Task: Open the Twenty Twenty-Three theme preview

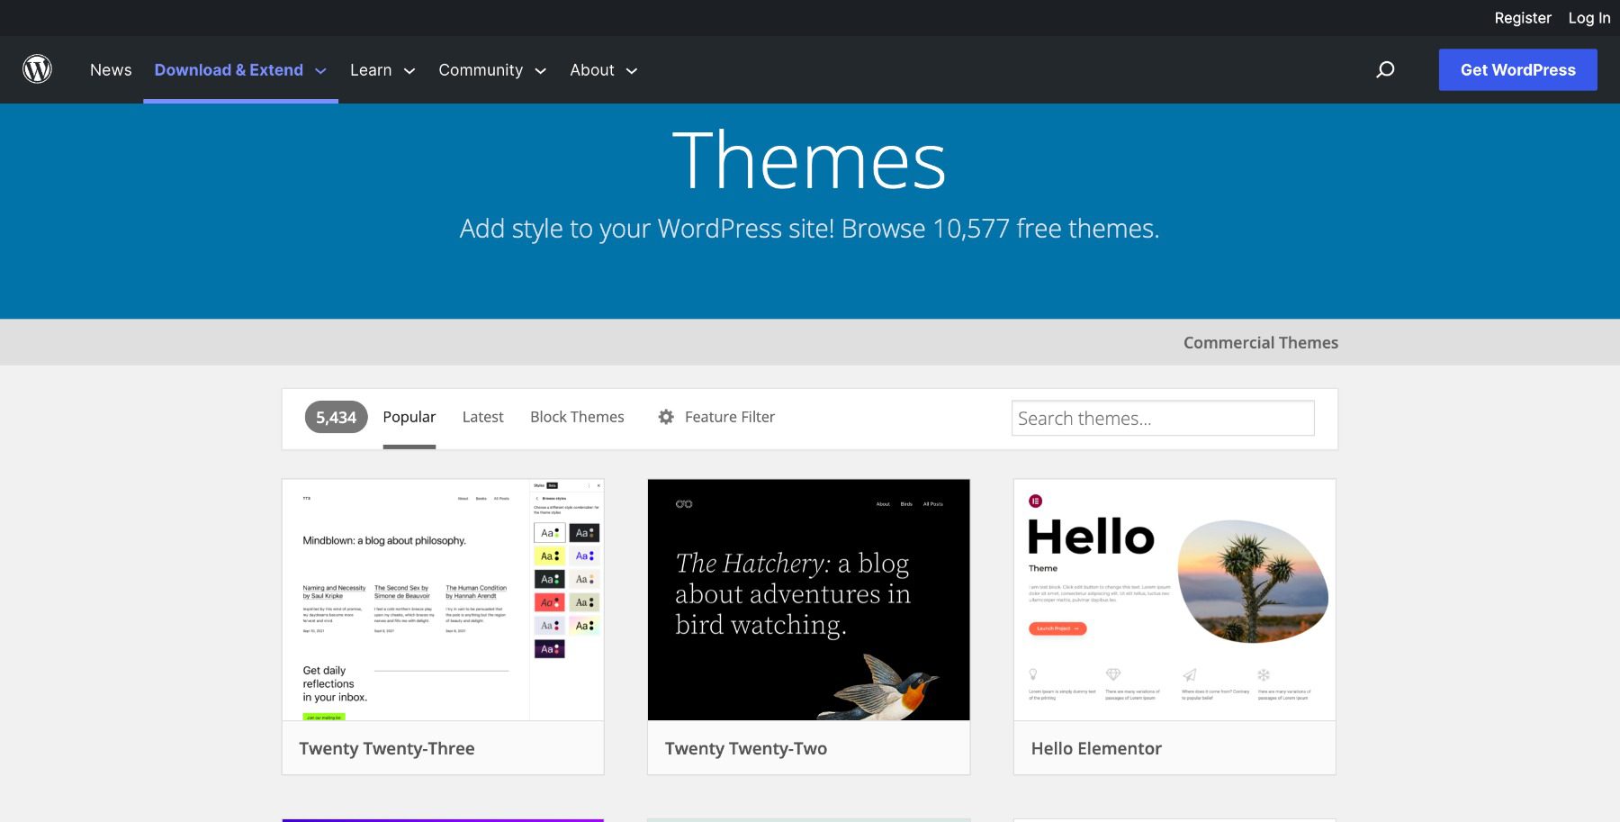Action: coord(443,601)
